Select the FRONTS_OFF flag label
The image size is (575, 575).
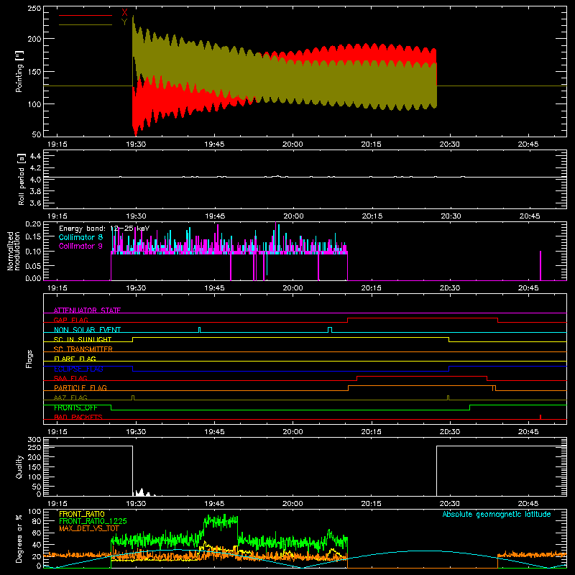point(75,408)
